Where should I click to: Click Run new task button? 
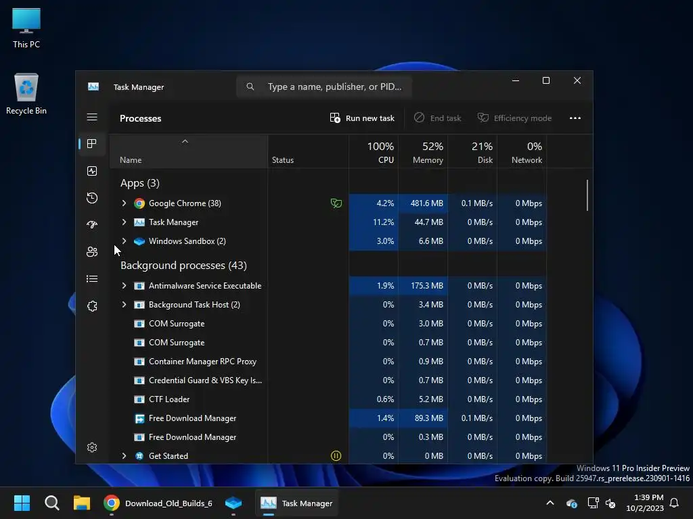click(x=362, y=118)
